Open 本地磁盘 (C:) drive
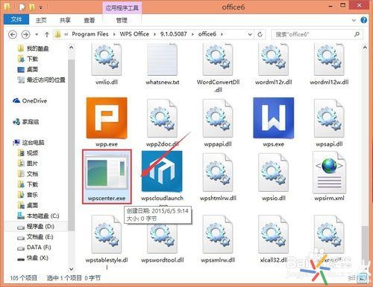The height and width of the screenshot is (287, 373). (x=39, y=216)
